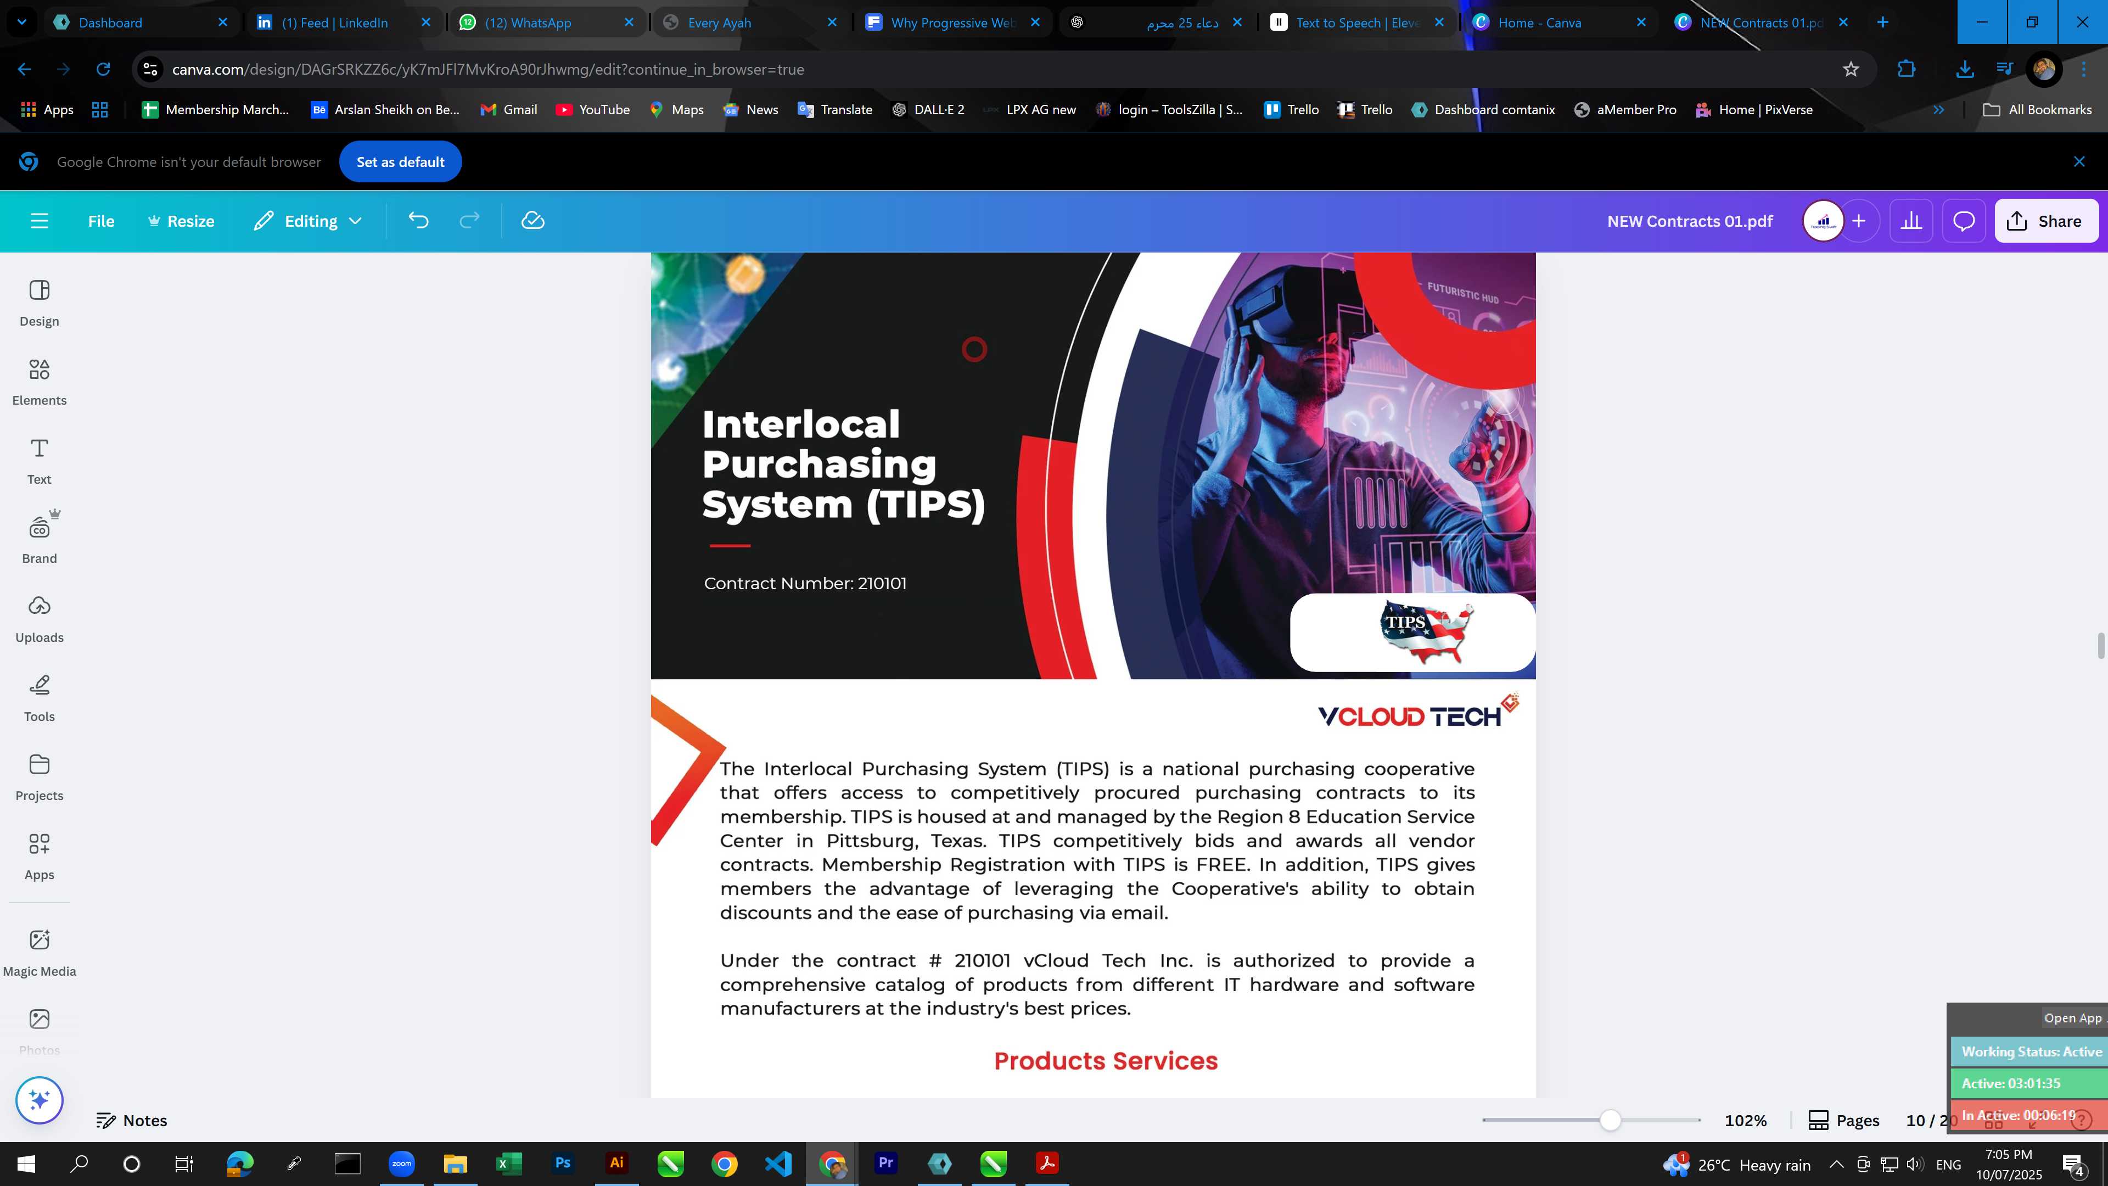The image size is (2108, 1186).
Task: Open the Notes panel
Action: (132, 1121)
